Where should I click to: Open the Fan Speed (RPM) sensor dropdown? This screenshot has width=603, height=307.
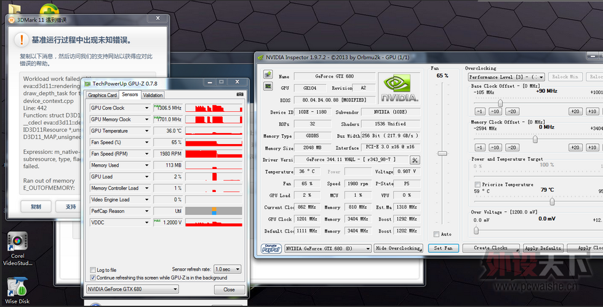click(146, 154)
